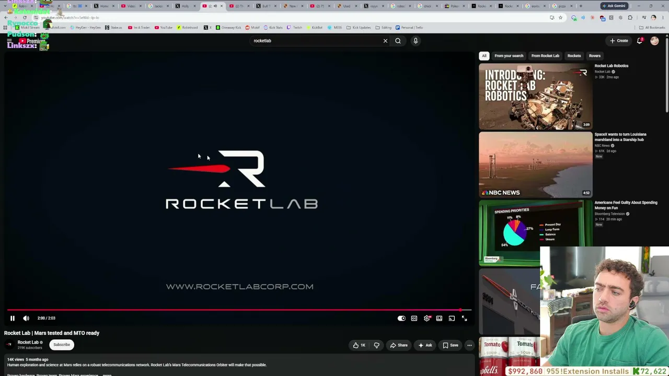Toggle the autoplay switch in player

[x=401, y=318]
